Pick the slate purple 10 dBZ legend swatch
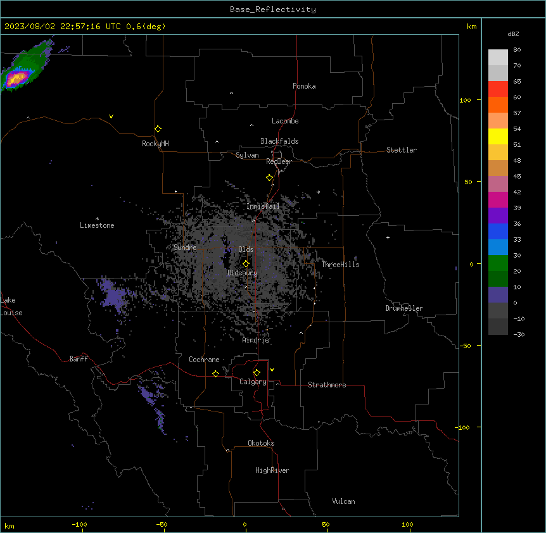Image resolution: width=546 pixels, height=533 pixels. pyautogui.click(x=498, y=295)
